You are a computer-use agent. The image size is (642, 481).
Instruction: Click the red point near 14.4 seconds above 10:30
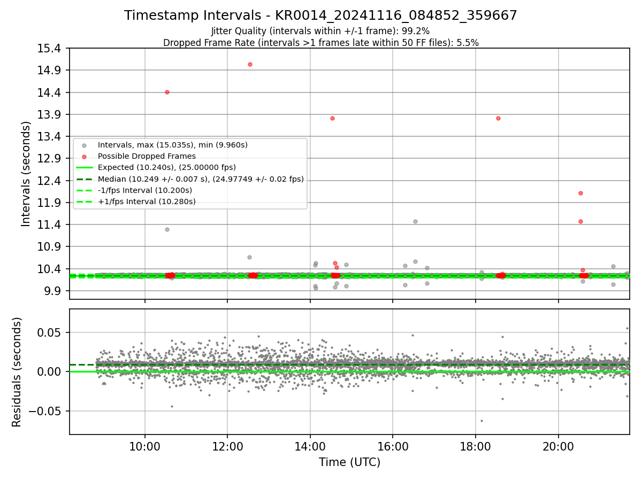point(167,92)
